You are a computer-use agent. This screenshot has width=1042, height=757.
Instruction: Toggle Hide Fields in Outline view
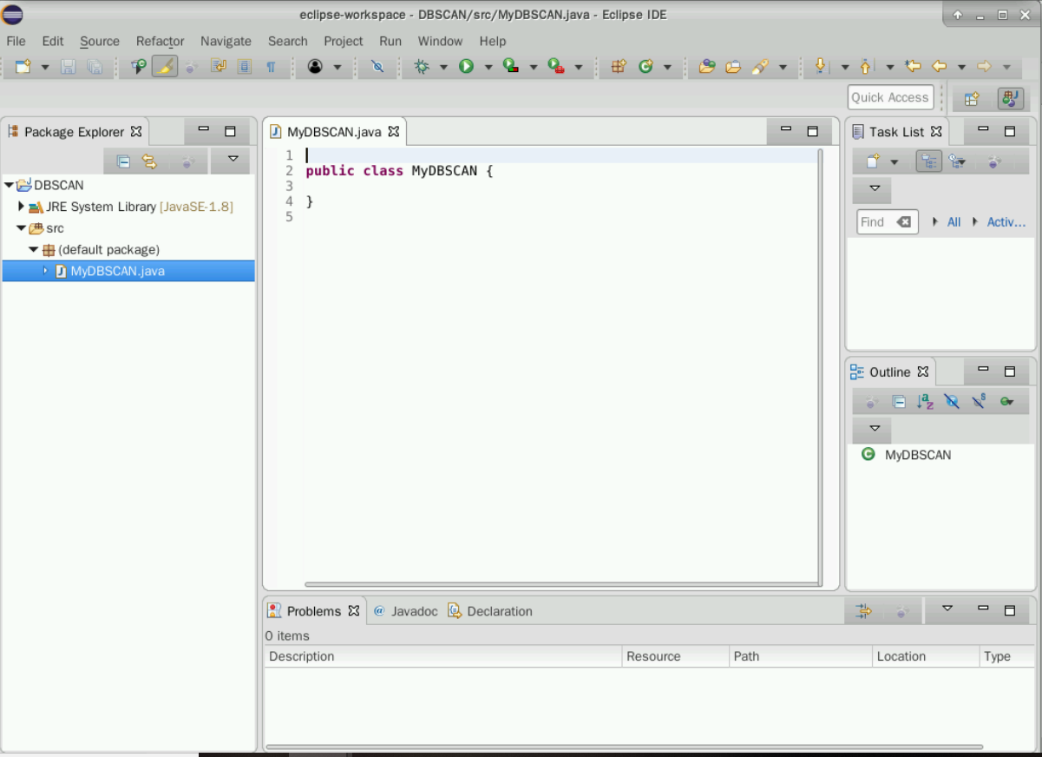(x=952, y=401)
